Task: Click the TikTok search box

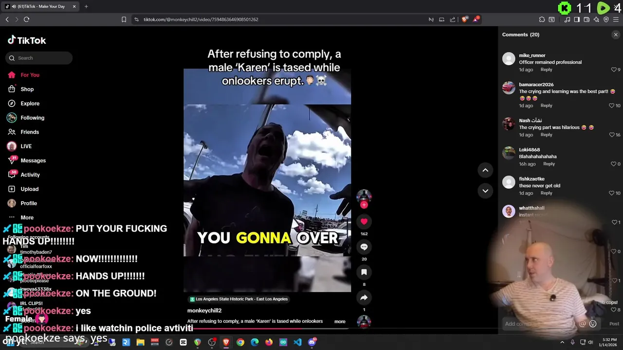Action: click(39, 58)
